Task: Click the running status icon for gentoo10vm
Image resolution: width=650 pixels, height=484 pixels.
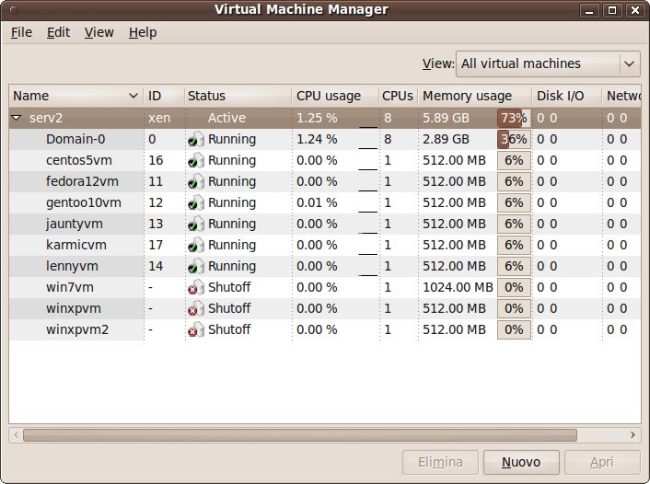Action: (196, 202)
